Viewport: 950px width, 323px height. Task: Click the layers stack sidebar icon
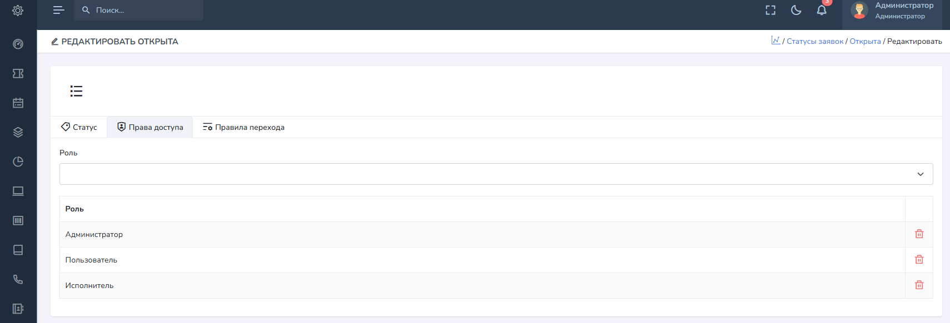18,132
